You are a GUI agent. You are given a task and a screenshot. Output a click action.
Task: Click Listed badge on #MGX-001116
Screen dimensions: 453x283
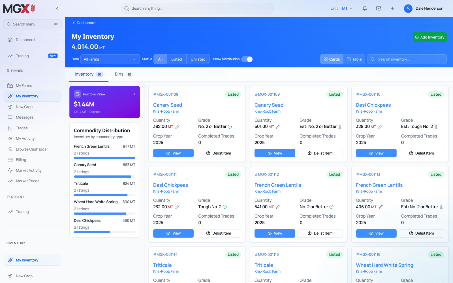click(436, 254)
